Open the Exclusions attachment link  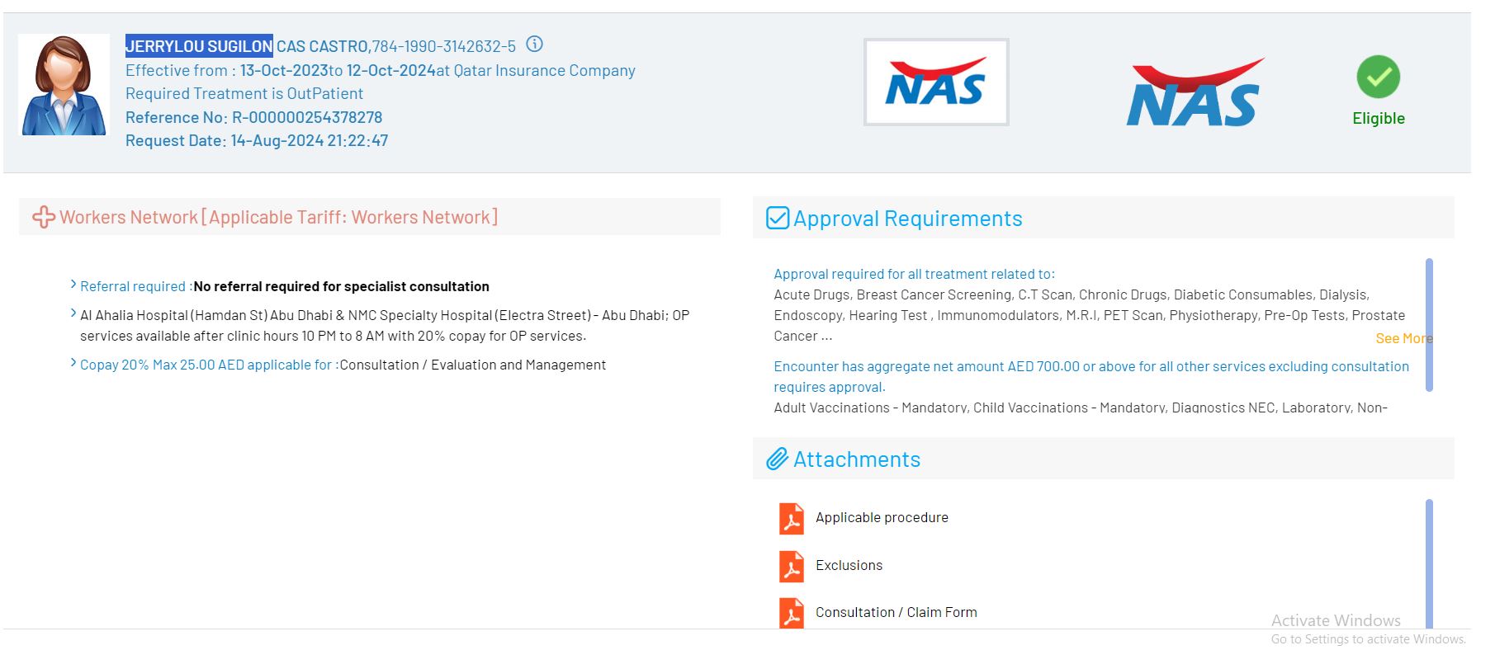(x=849, y=565)
